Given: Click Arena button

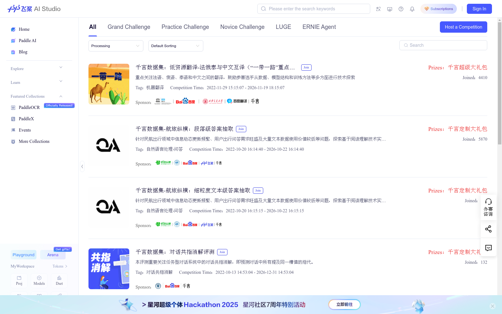Looking at the screenshot, I should (53, 255).
